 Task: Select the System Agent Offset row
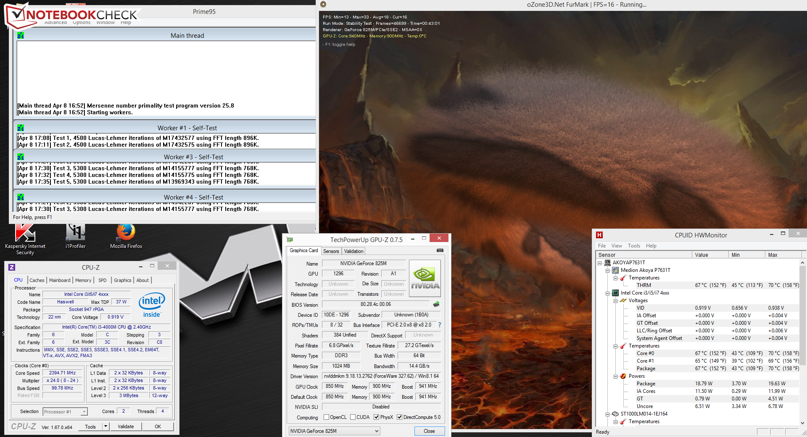[698, 338]
